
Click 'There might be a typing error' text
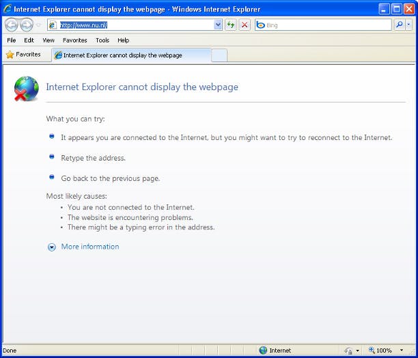click(x=141, y=228)
